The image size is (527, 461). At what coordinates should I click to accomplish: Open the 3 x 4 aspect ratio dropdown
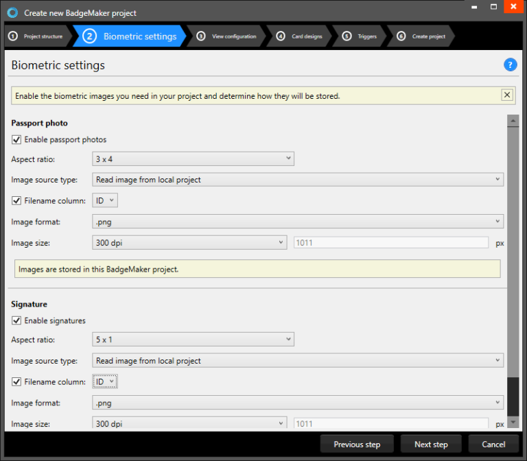(x=193, y=159)
